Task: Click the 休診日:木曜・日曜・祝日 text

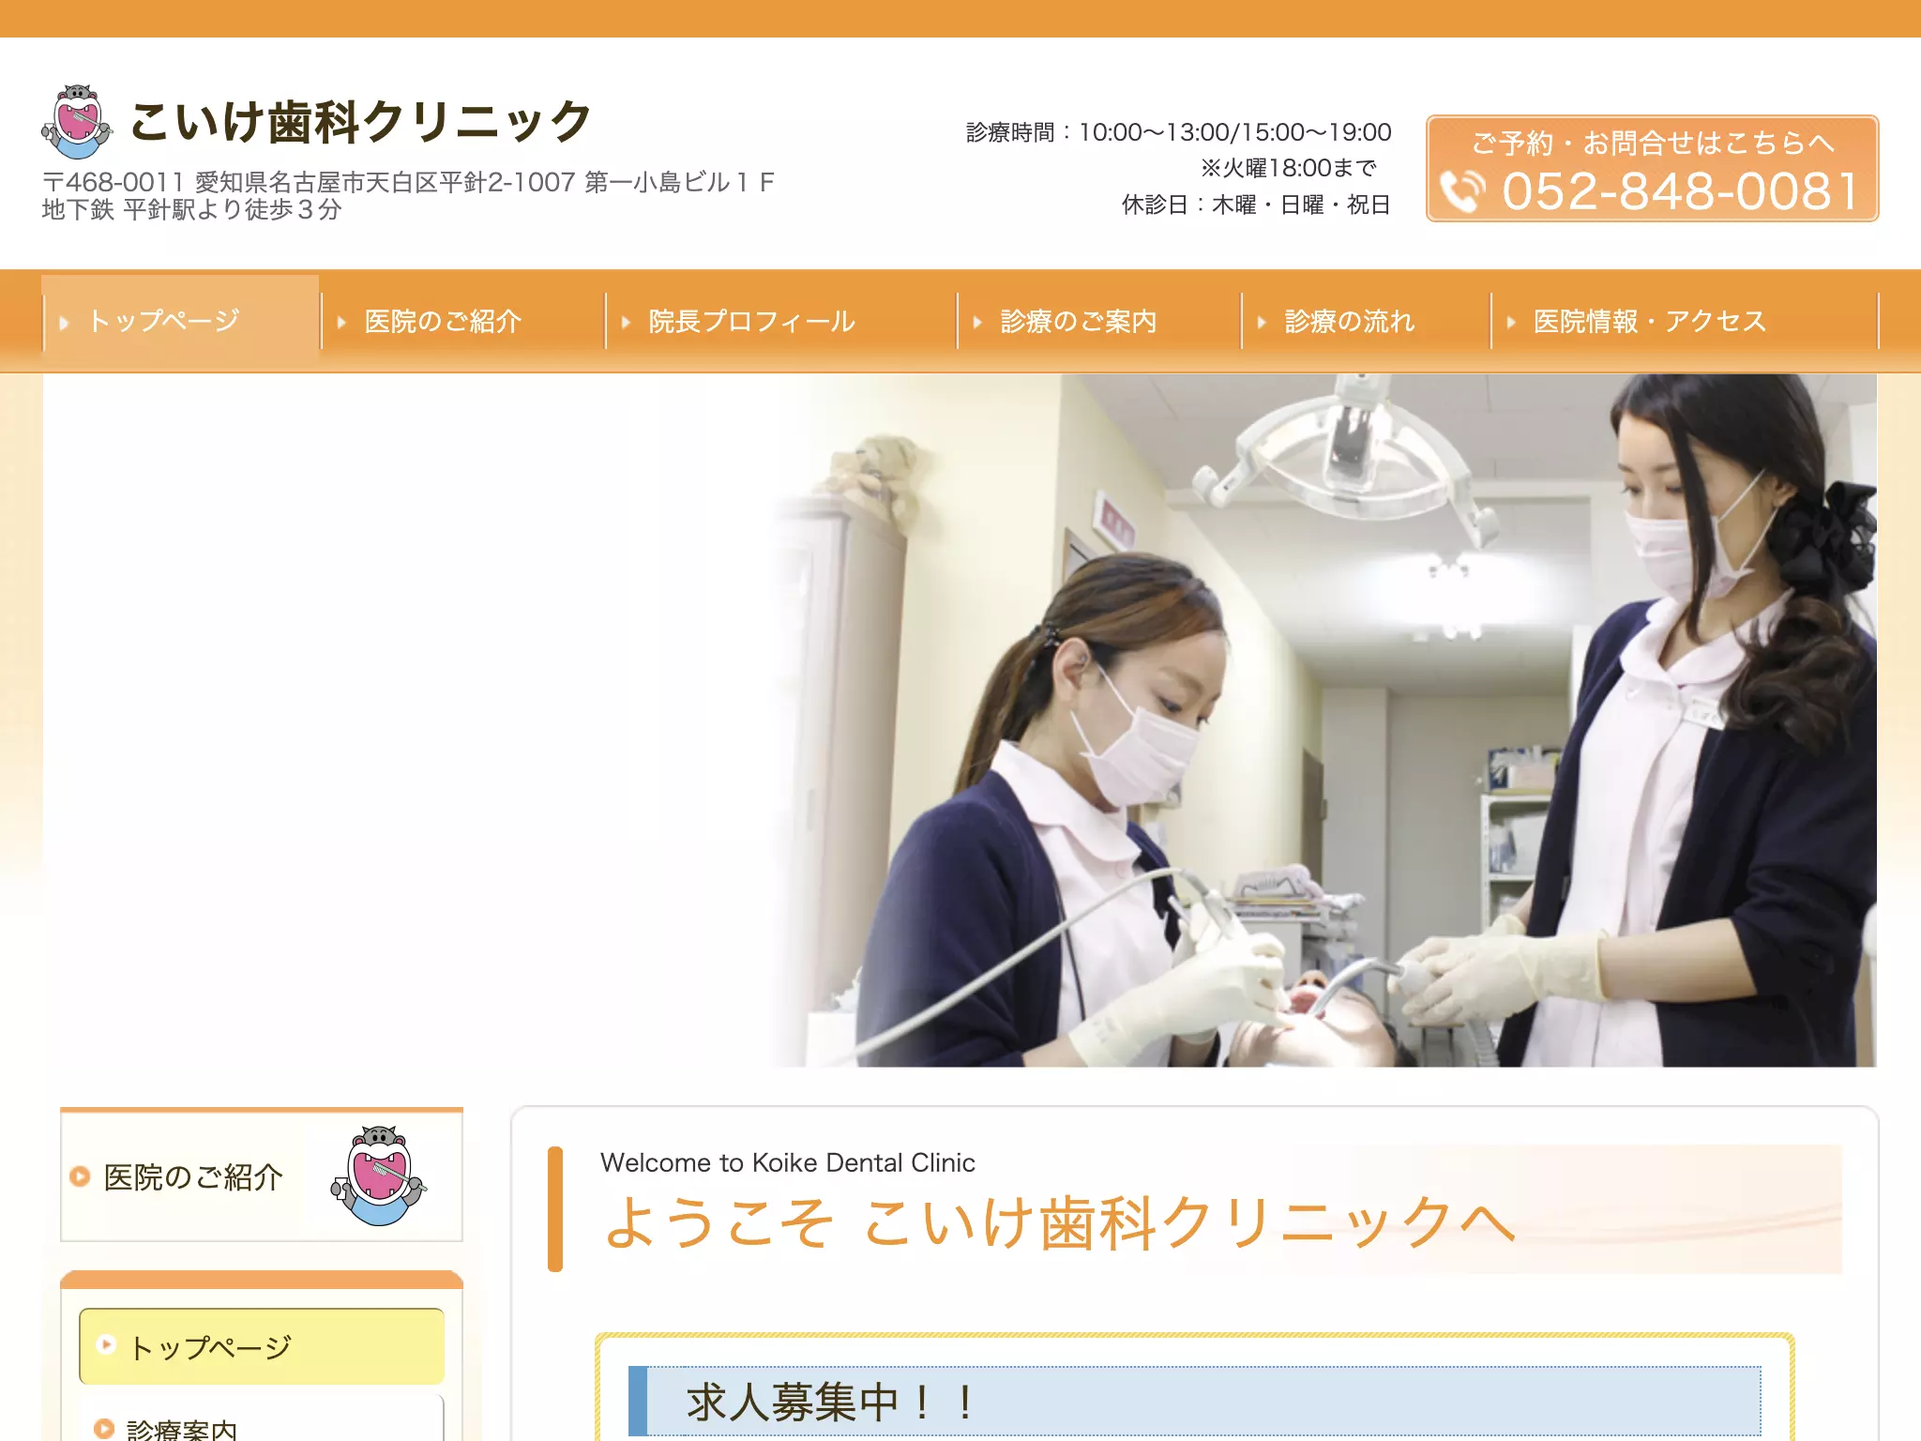Action: [1256, 205]
